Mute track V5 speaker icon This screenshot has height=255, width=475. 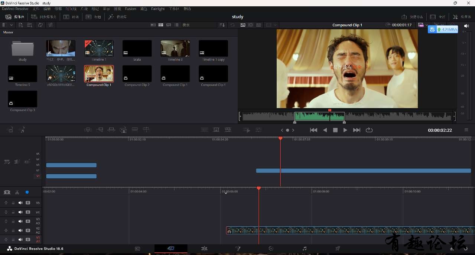point(20,203)
